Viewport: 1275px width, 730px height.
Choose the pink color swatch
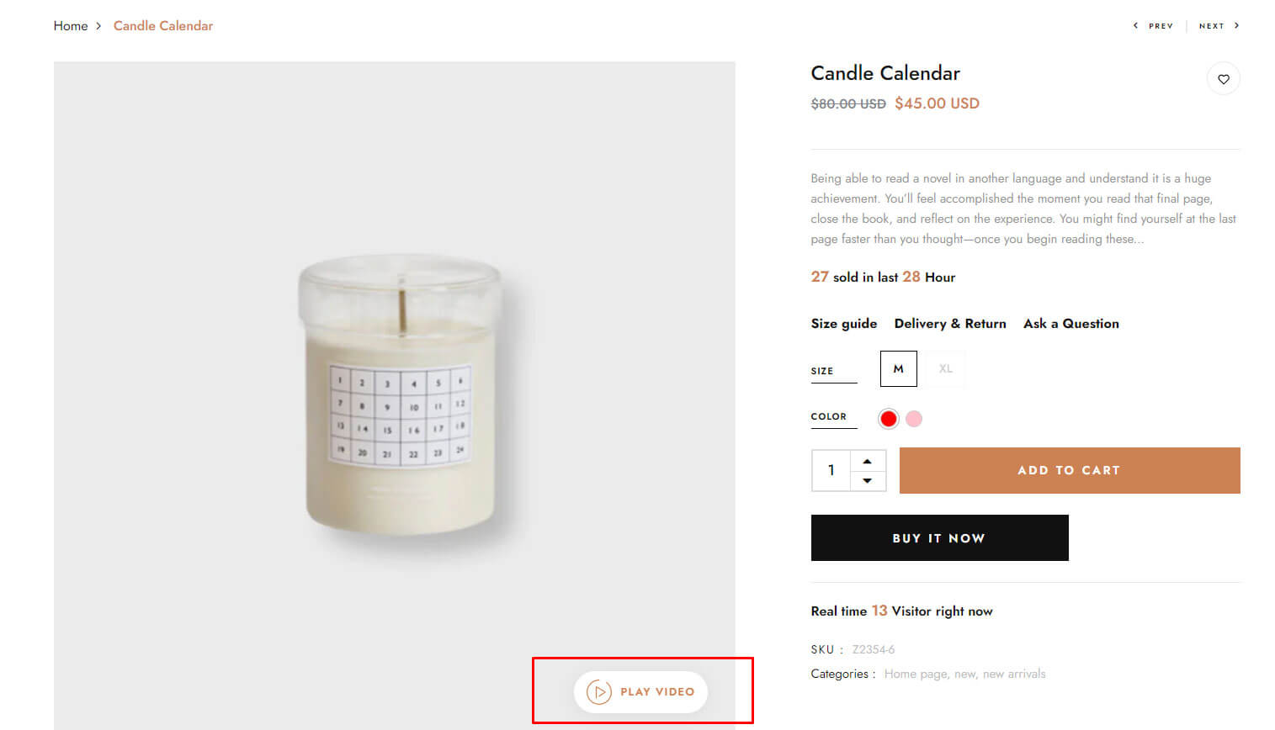click(914, 419)
